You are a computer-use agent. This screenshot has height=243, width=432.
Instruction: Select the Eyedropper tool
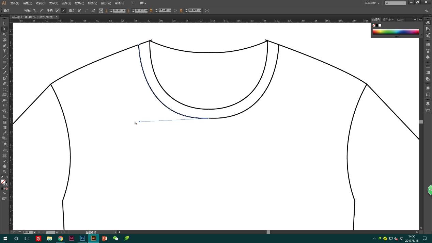[x=4, y=133]
